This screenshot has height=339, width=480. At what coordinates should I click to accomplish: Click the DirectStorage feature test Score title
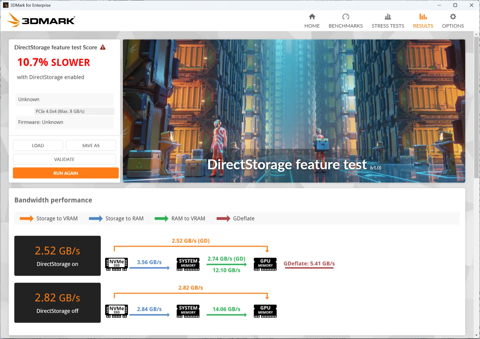56,47
